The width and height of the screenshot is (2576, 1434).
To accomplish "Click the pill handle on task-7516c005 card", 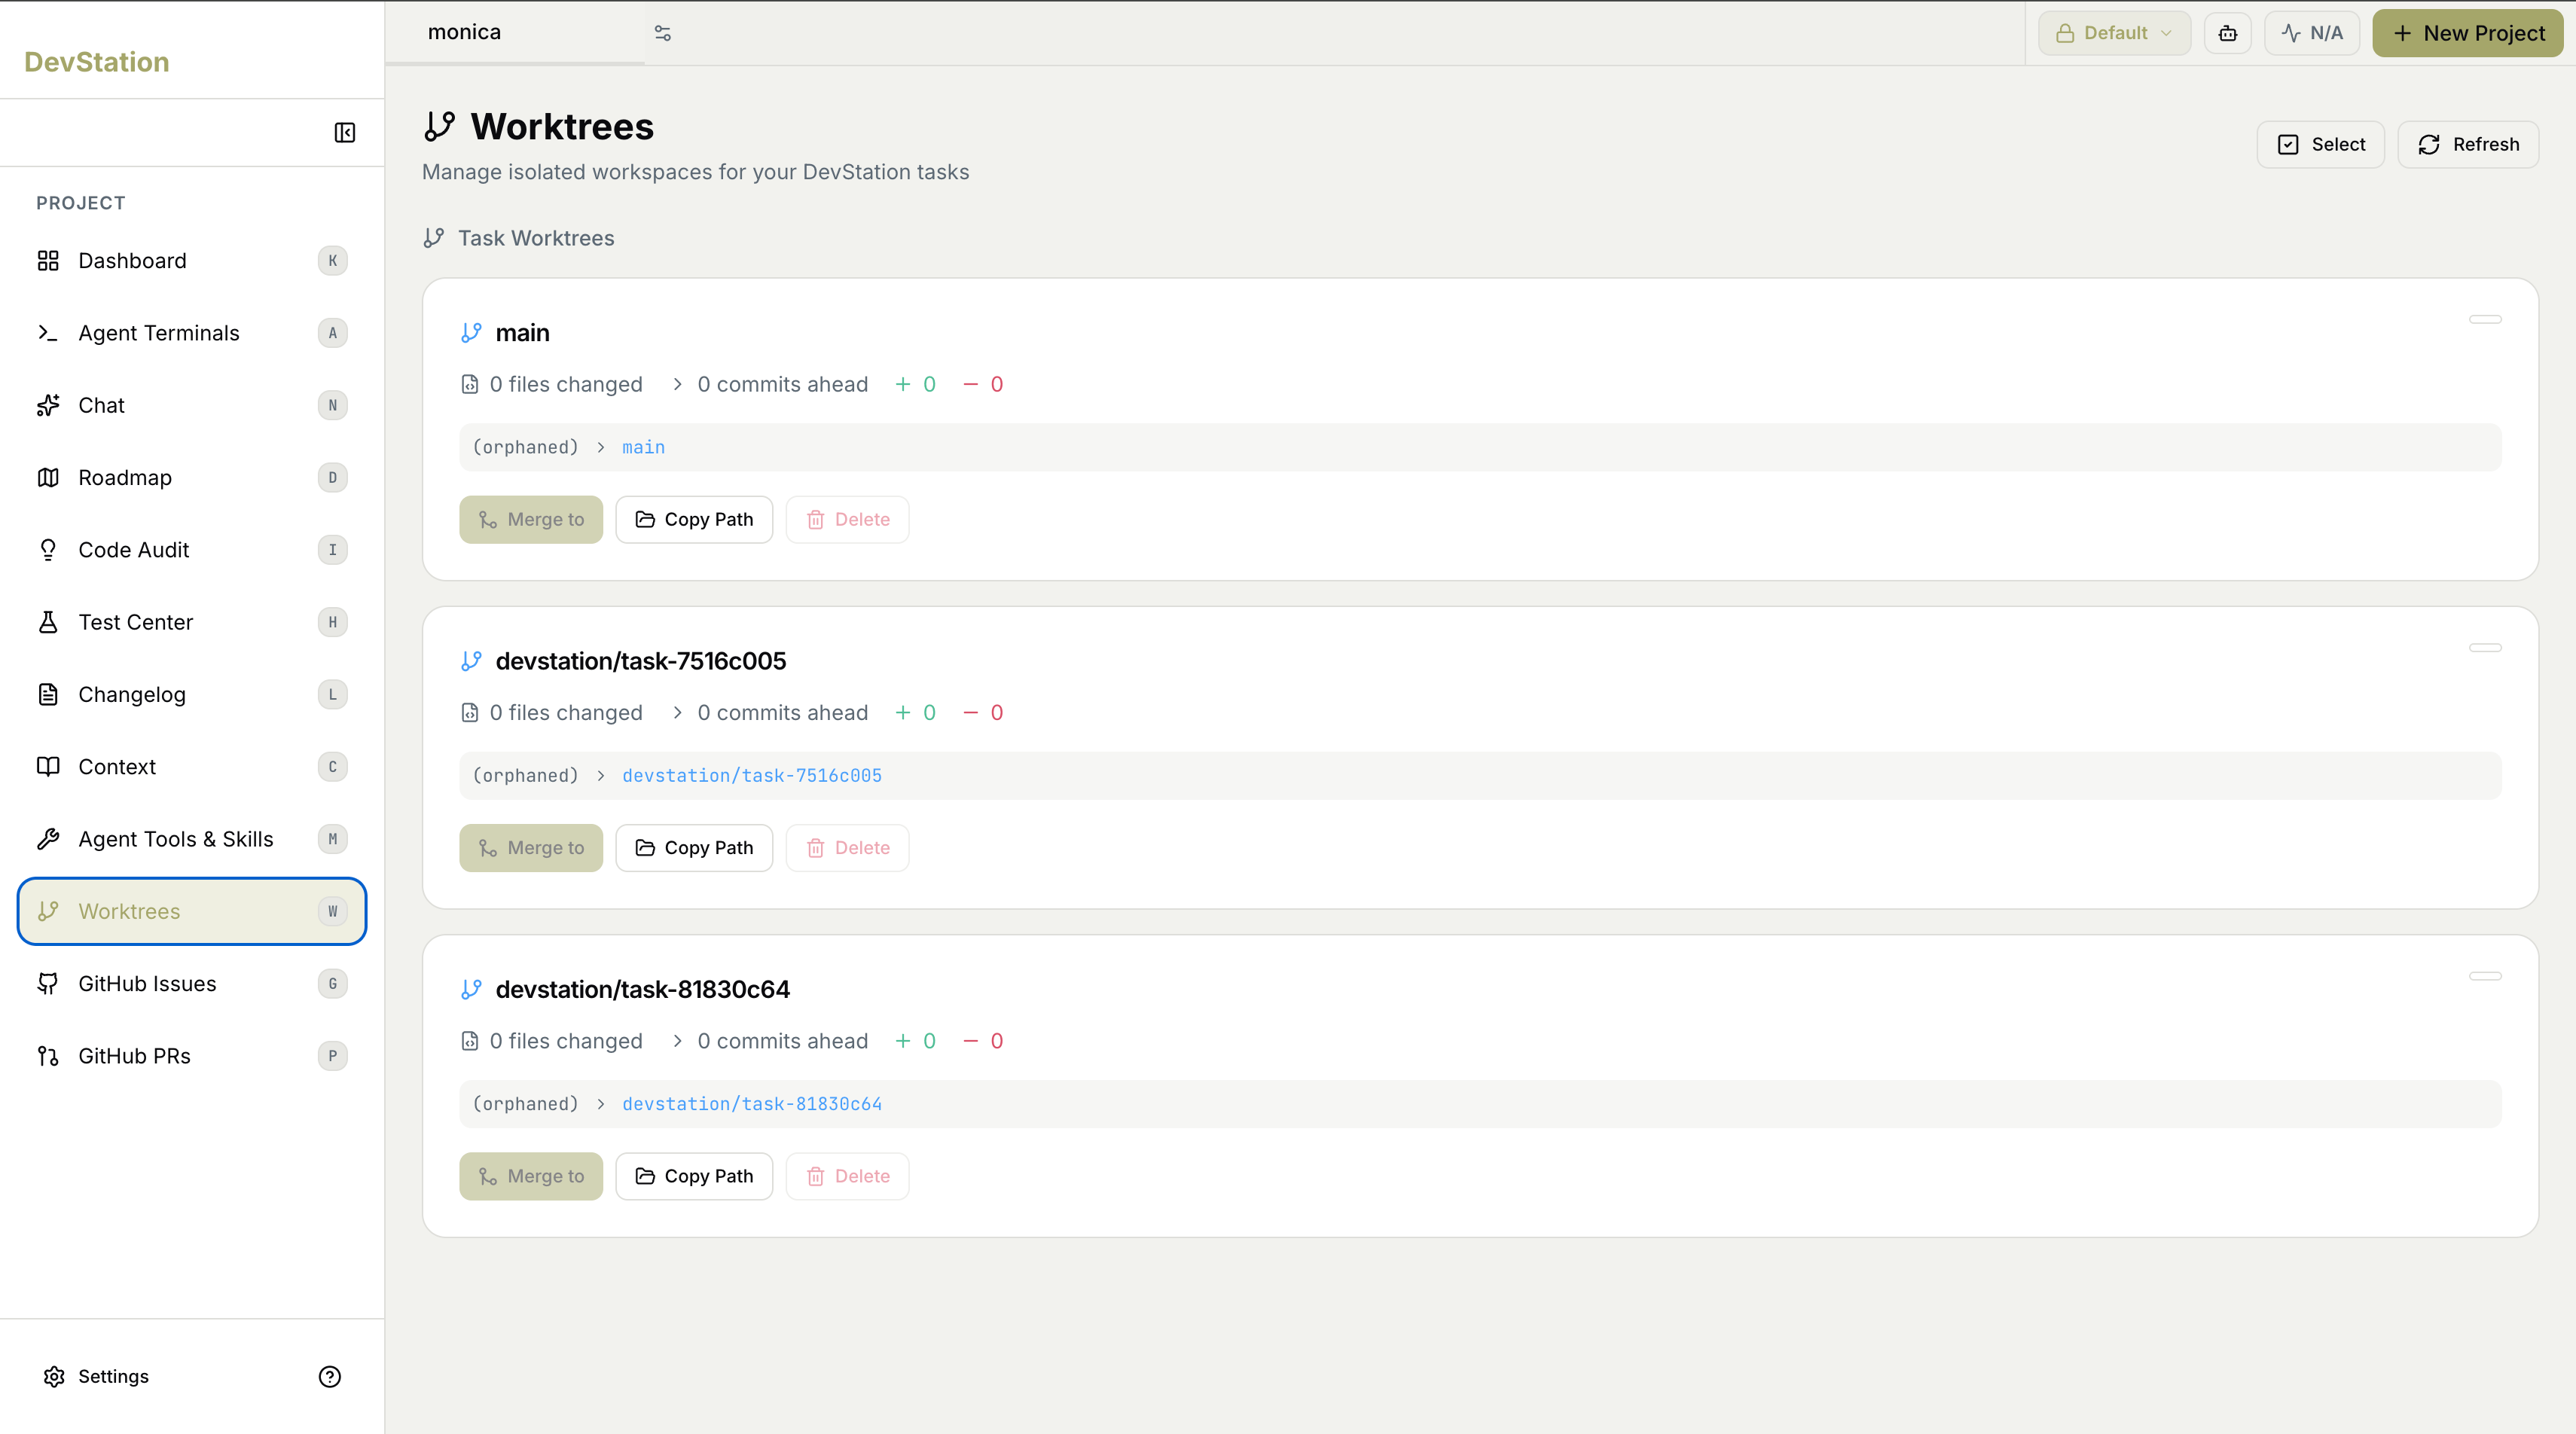I will 2485,648.
